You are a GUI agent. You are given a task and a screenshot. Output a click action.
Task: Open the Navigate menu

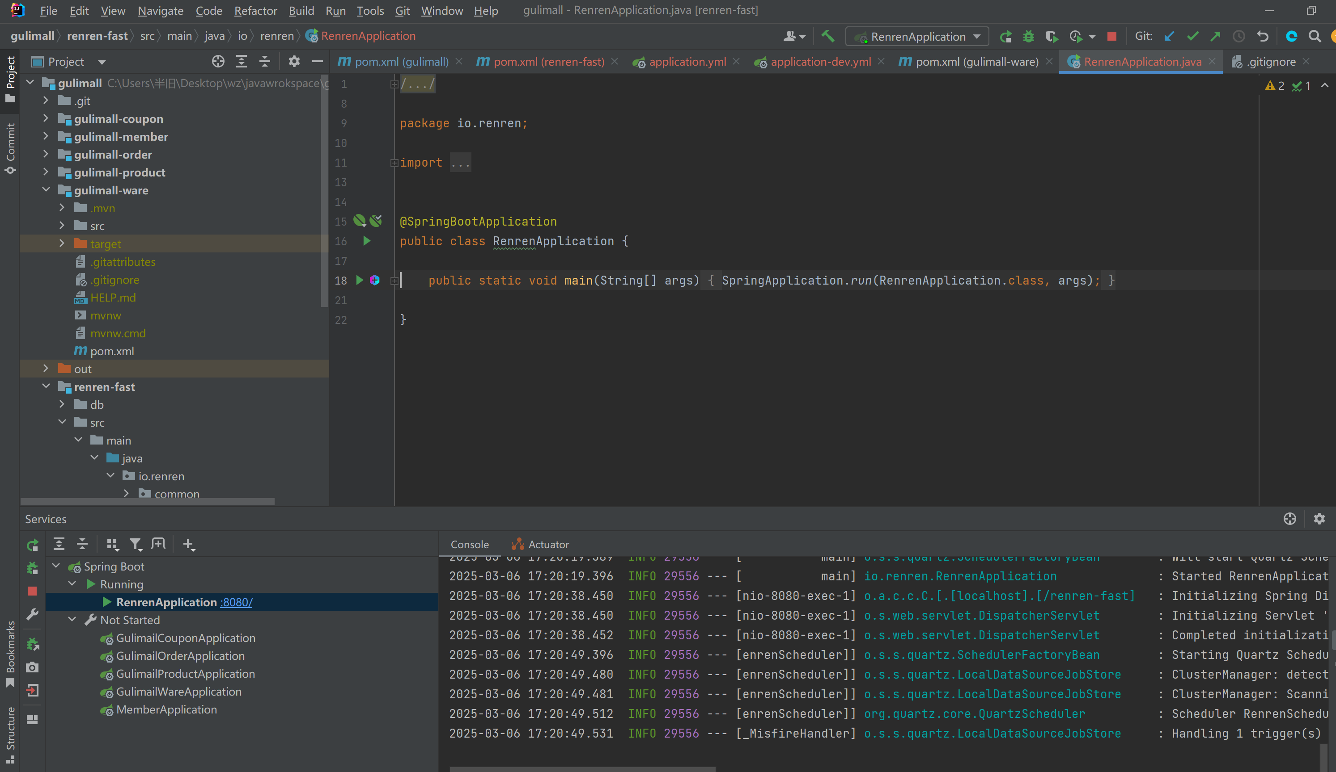tap(161, 11)
